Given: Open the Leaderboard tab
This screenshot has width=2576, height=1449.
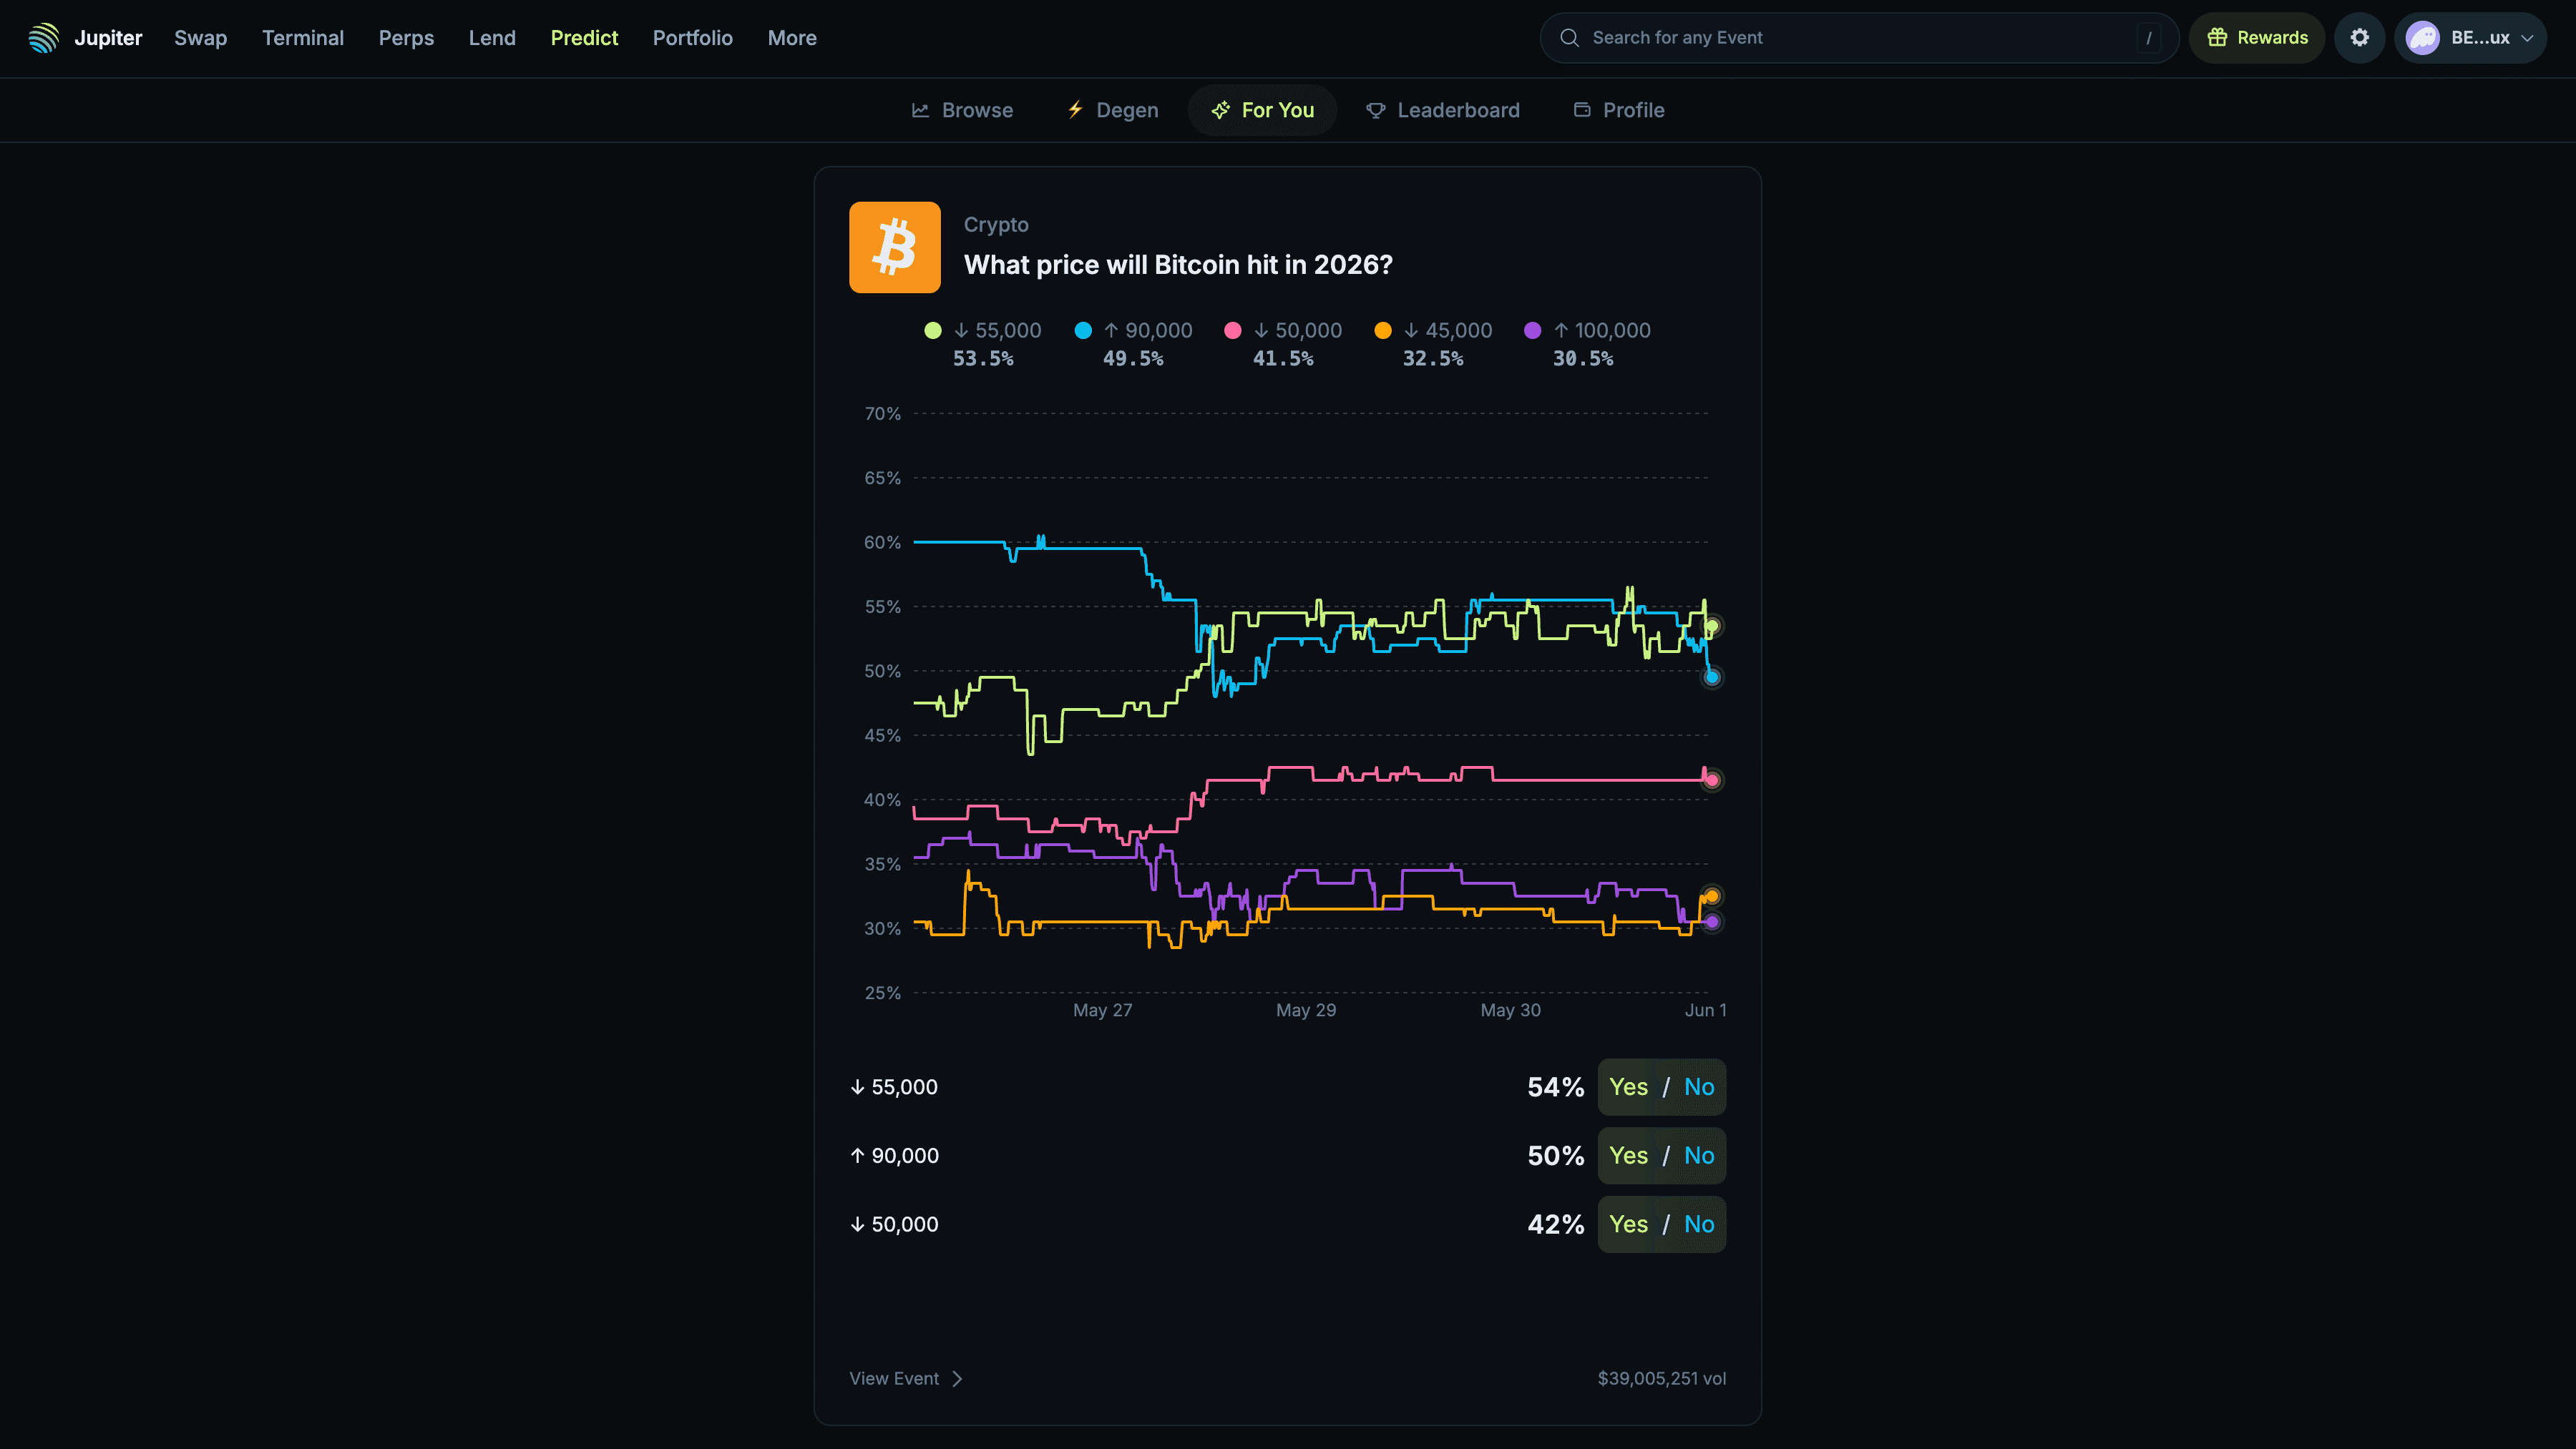Looking at the screenshot, I should click(1443, 110).
